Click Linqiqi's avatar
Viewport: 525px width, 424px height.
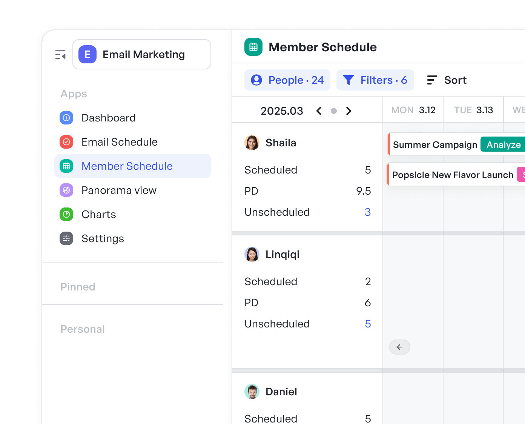pyautogui.click(x=252, y=254)
